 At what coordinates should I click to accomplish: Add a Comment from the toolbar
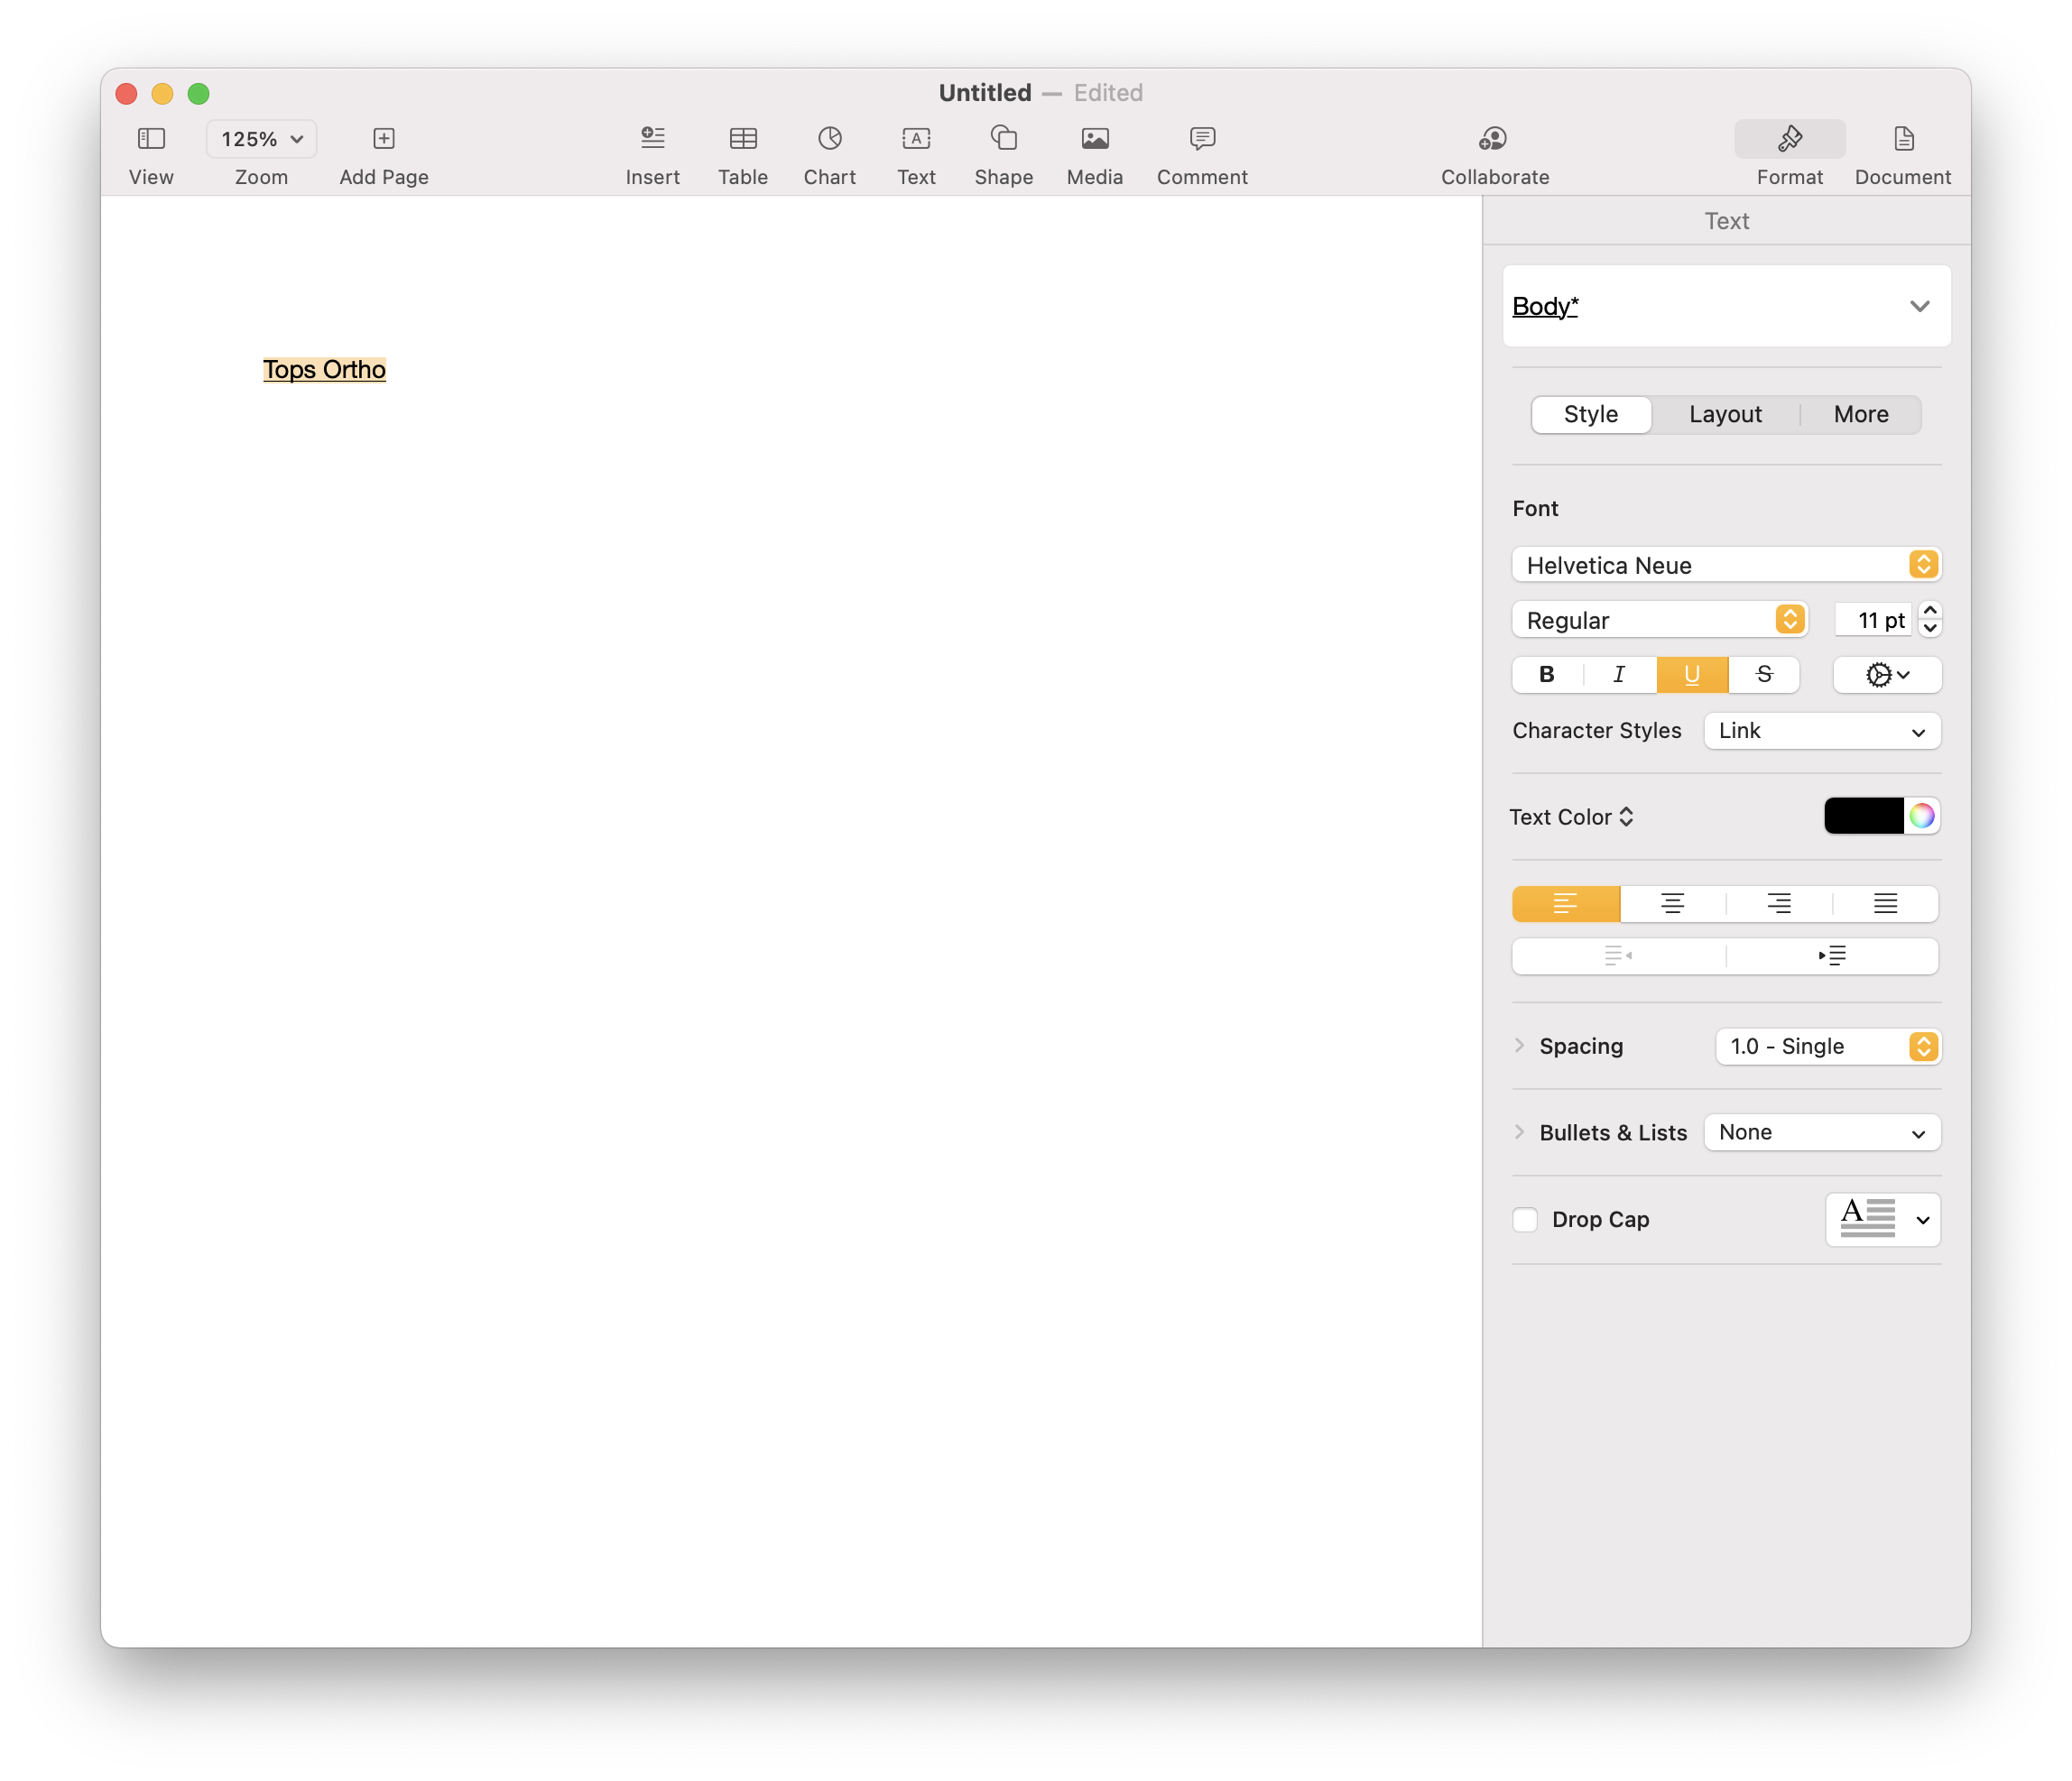coord(1201,138)
